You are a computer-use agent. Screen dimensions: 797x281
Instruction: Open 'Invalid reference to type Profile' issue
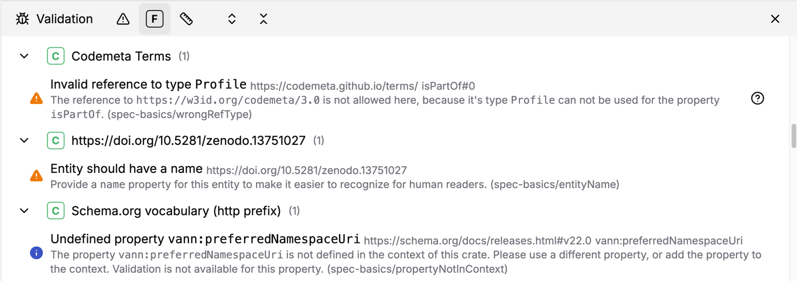[148, 85]
